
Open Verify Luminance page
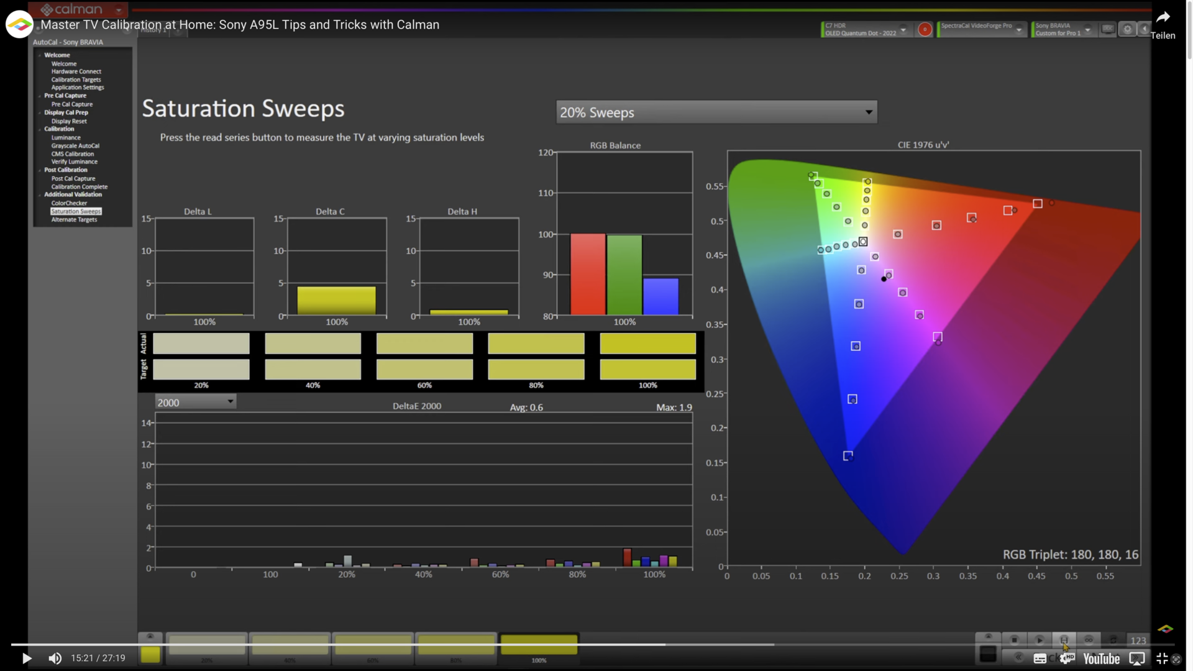tap(75, 162)
